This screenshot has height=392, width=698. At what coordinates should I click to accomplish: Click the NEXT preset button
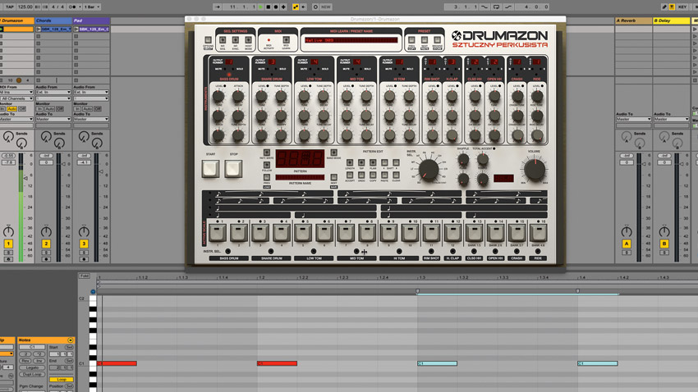click(x=425, y=40)
